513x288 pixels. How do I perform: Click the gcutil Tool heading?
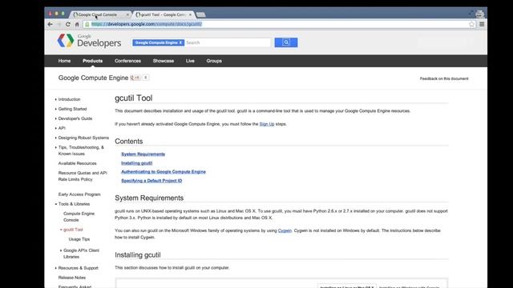click(x=134, y=98)
